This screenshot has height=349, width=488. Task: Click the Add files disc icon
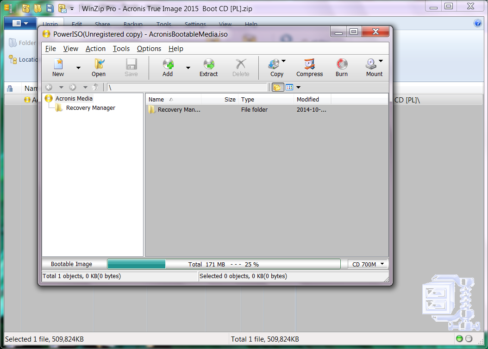pyautogui.click(x=168, y=64)
